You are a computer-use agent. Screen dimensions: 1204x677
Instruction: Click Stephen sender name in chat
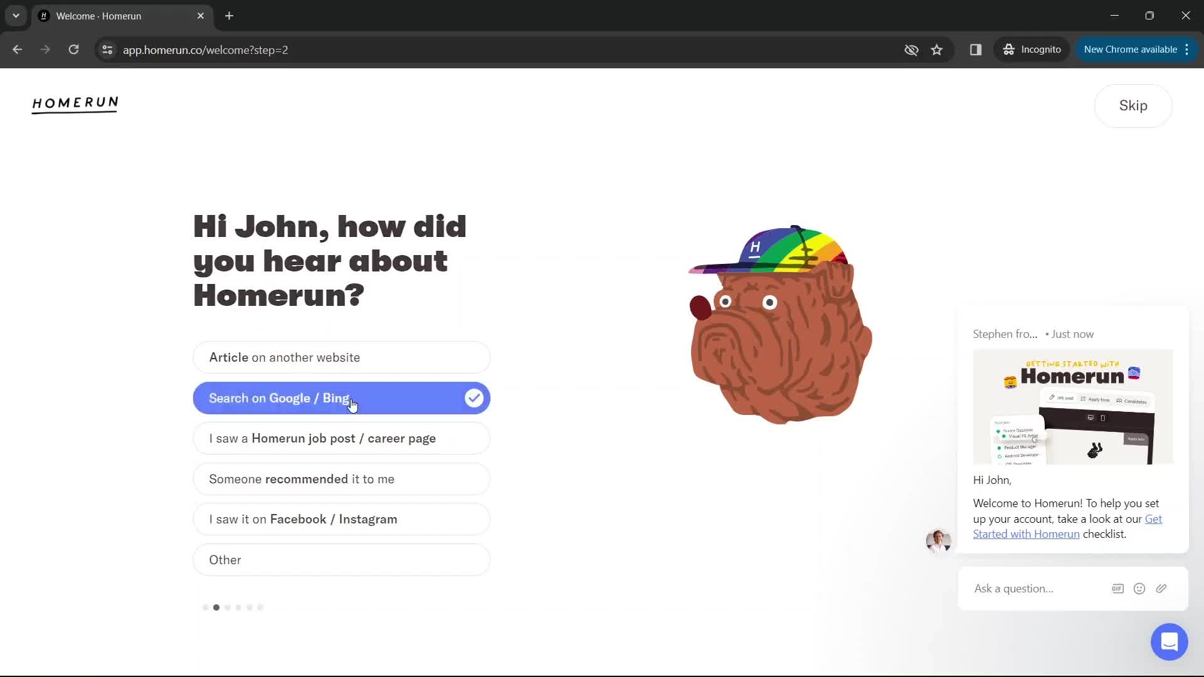pyautogui.click(x=1005, y=334)
